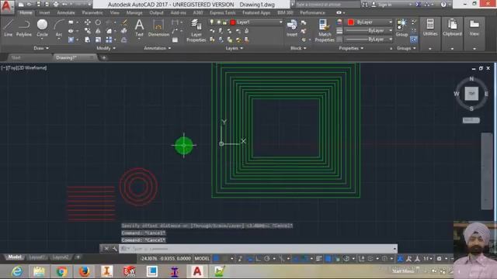Toggle group selection button in Groups panel

[413, 40]
